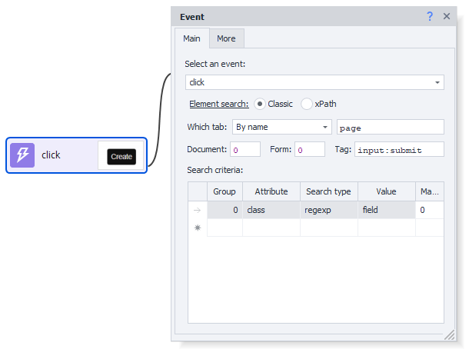Click the Element search link label
The width and height of the screenshot is (469, 349).
pos(218,104)
